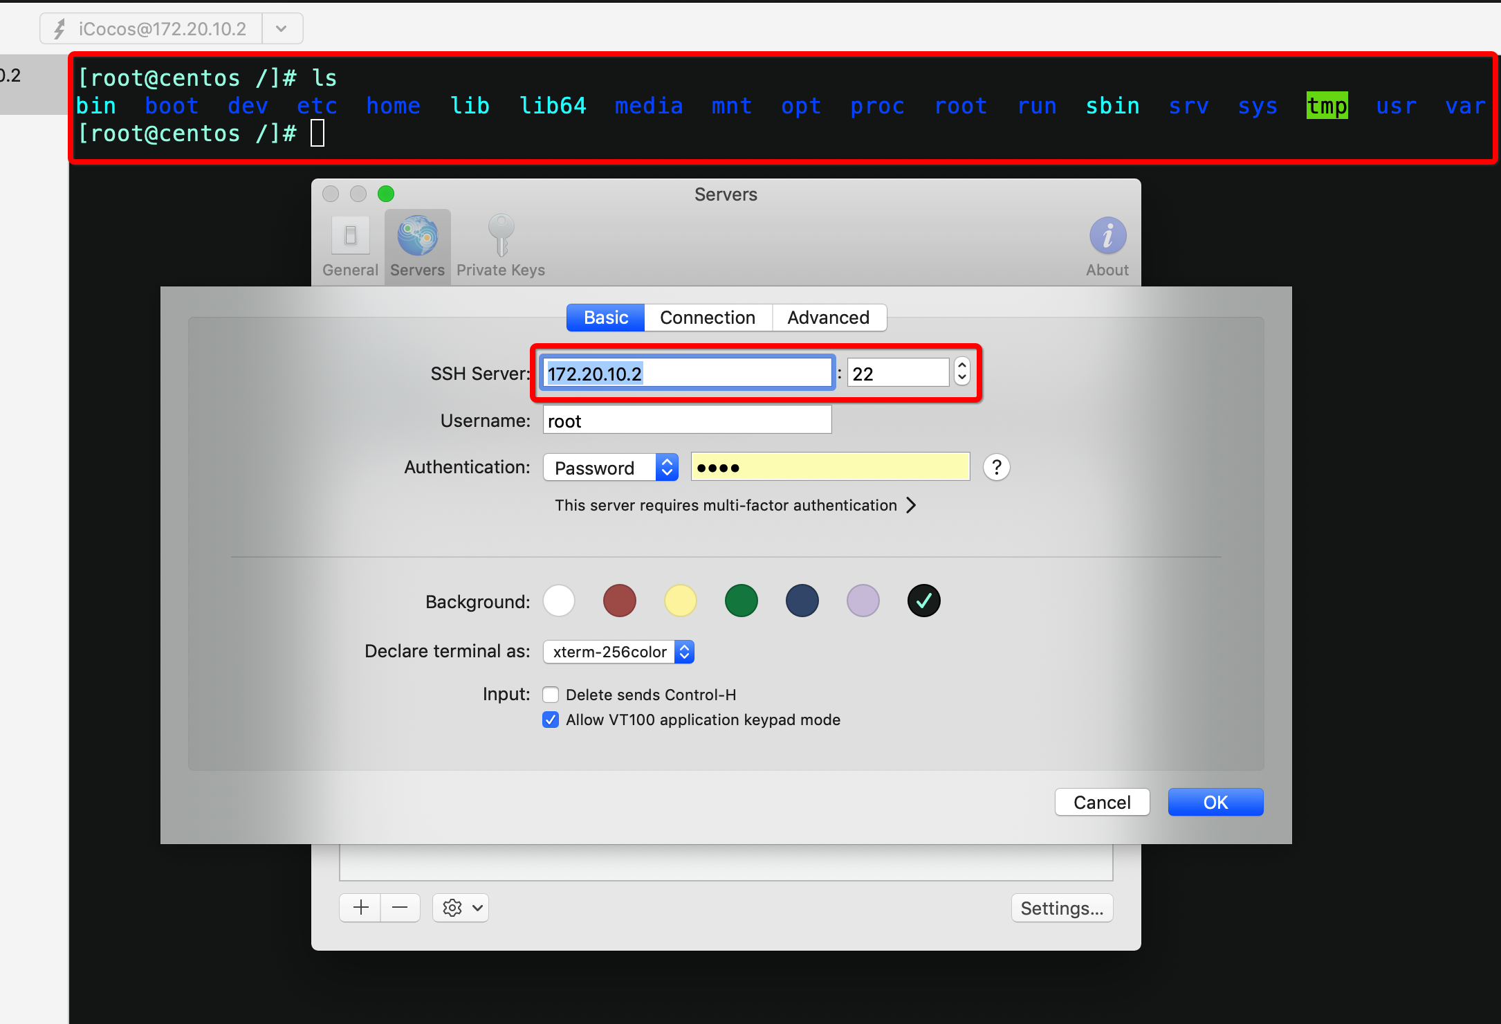Expand the iCocos@172.20.10.2 connection dropdown arrow
The image size is (1501, 1024).
[282, 29]
